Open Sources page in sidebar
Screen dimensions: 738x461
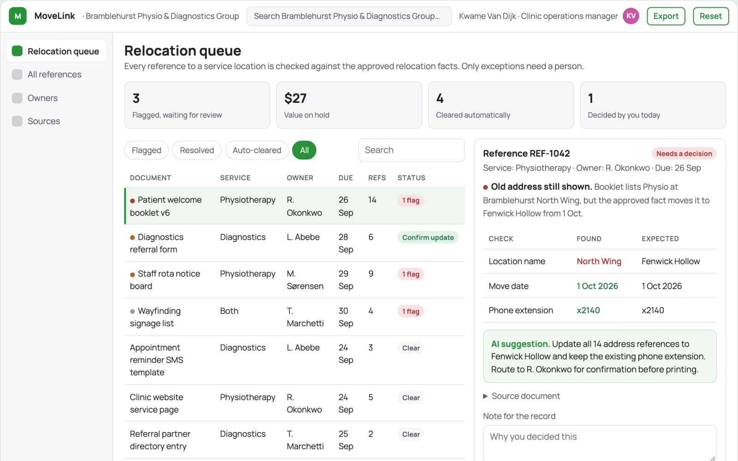tap(56, 121)
